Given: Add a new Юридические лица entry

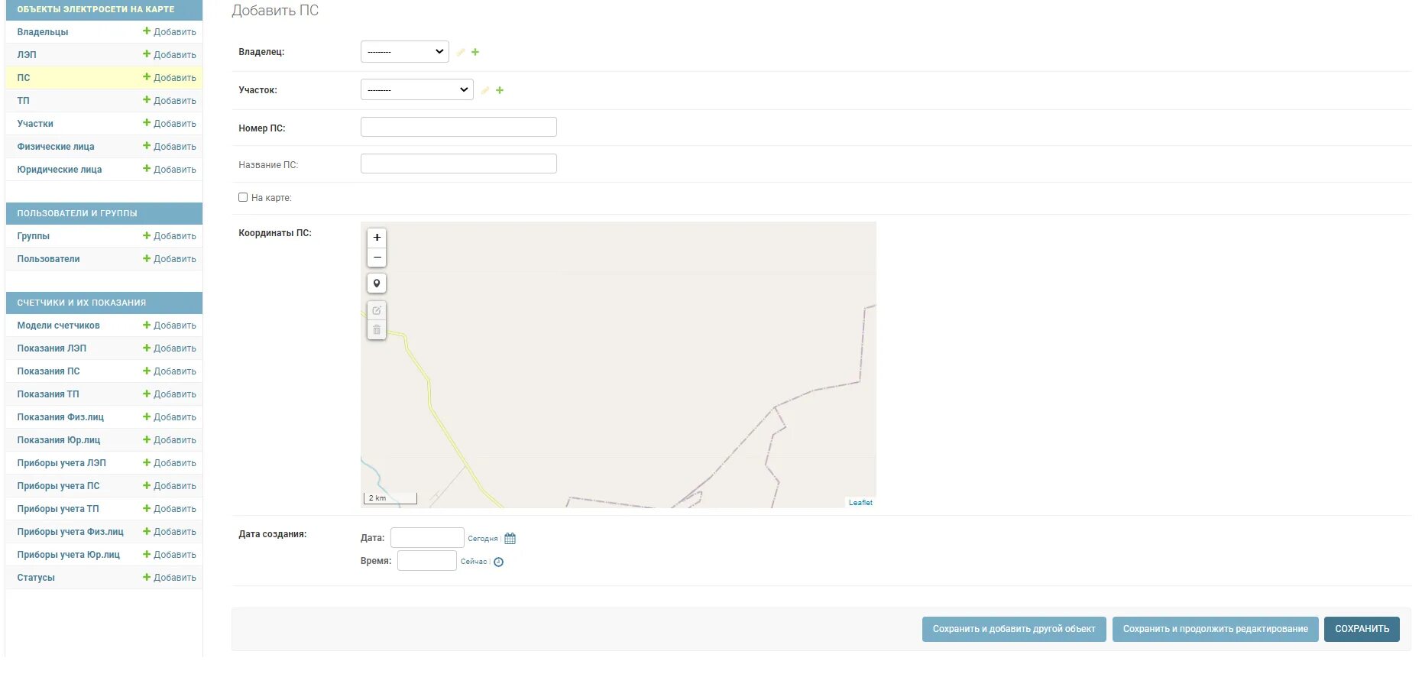Looking at the screenshot, I should point(170,170).
